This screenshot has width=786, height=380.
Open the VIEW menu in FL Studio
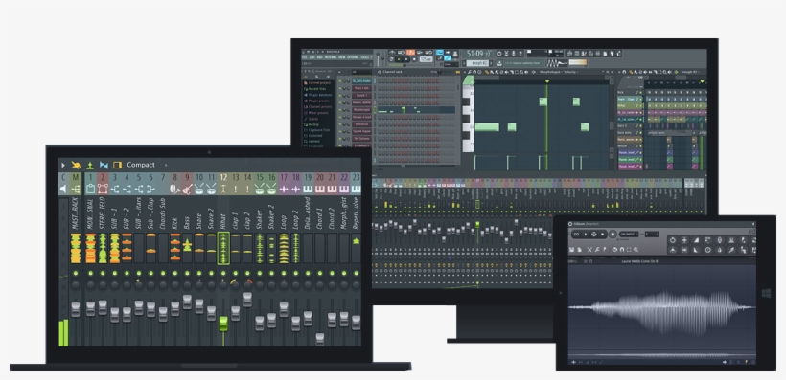(342, 57)
